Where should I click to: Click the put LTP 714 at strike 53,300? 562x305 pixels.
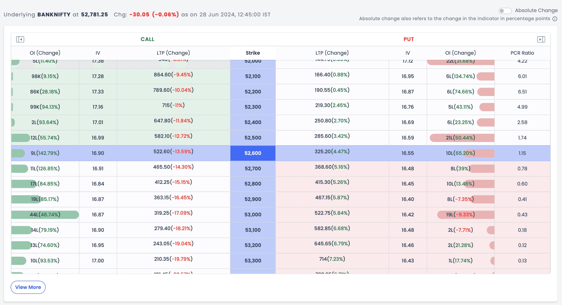332,259
